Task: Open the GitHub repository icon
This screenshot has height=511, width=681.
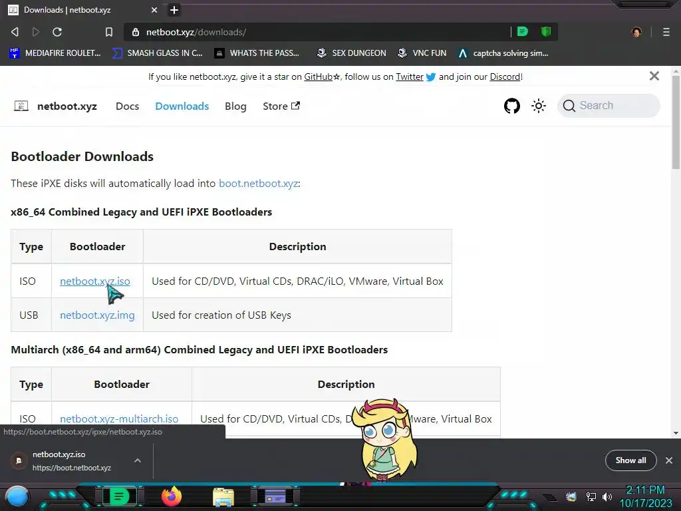Action: tap(511, 106)
